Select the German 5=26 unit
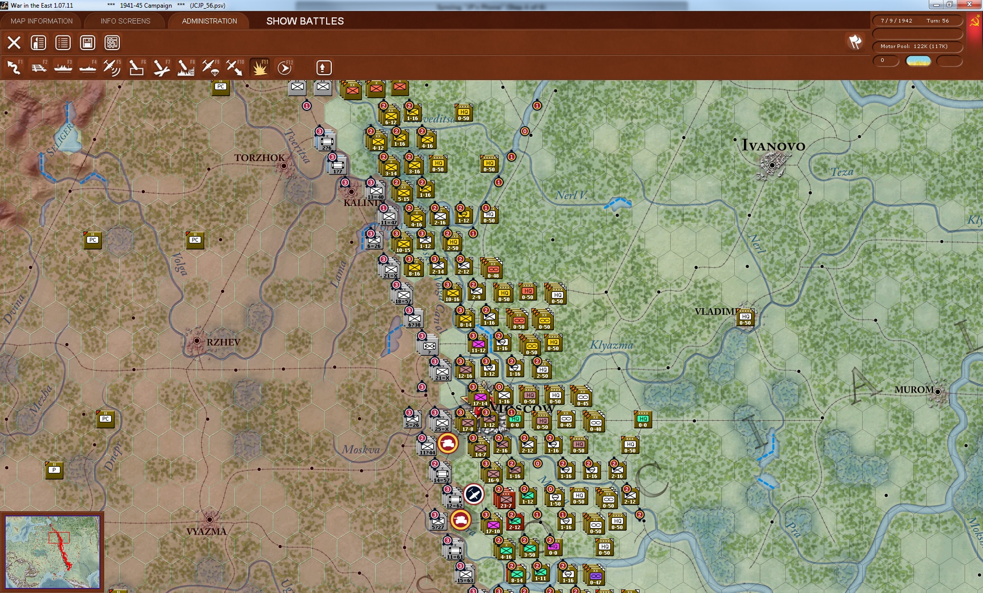Image resolution: width=983 pixels, height=593 pixels. coord(413,420)
